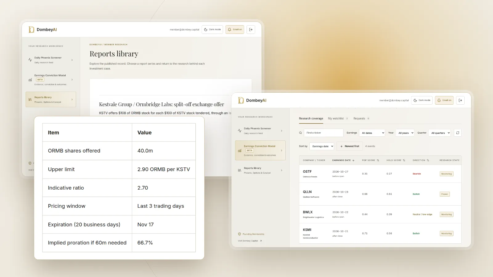Screen dimensions: 493x277
Task: Click the OSTF ticker row
Action: (380, 174)
